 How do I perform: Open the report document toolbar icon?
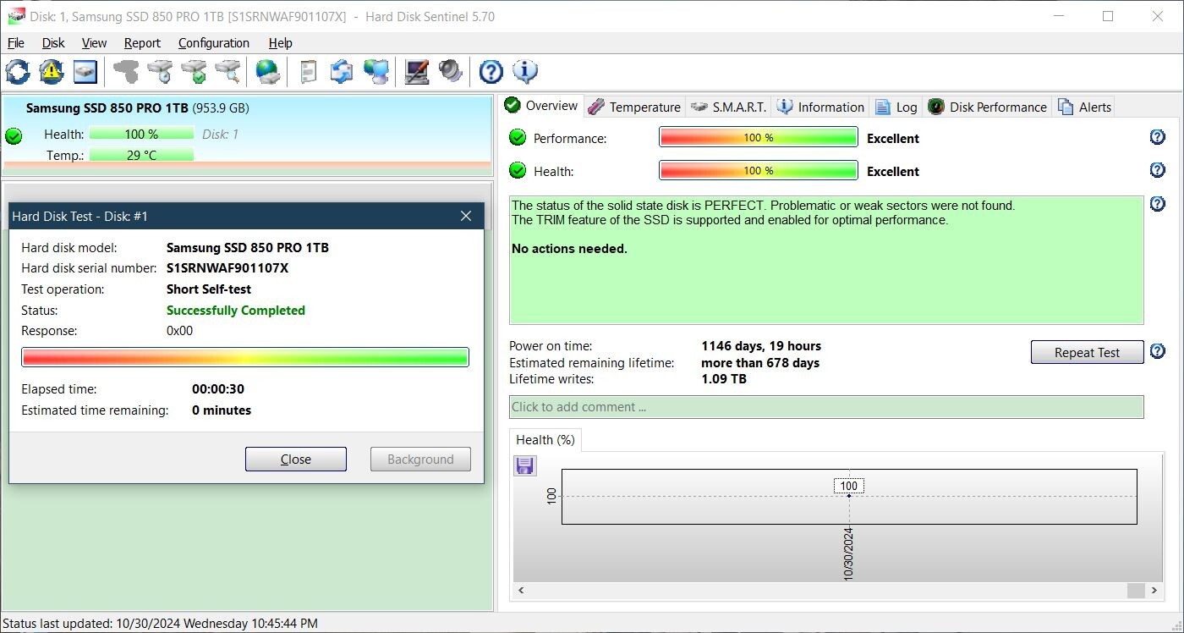309,72
